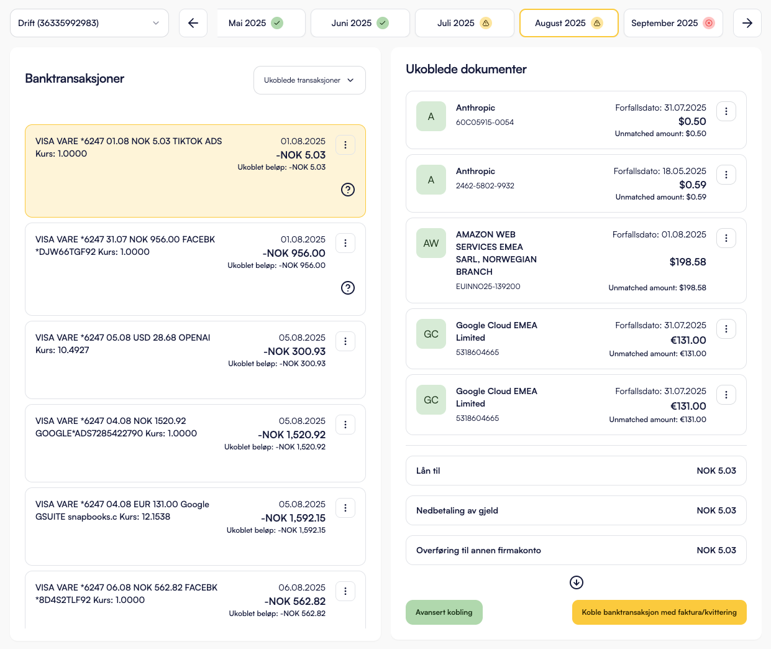Select the Google GSUITE EUR 131.00 transaction

coord(180,525)
